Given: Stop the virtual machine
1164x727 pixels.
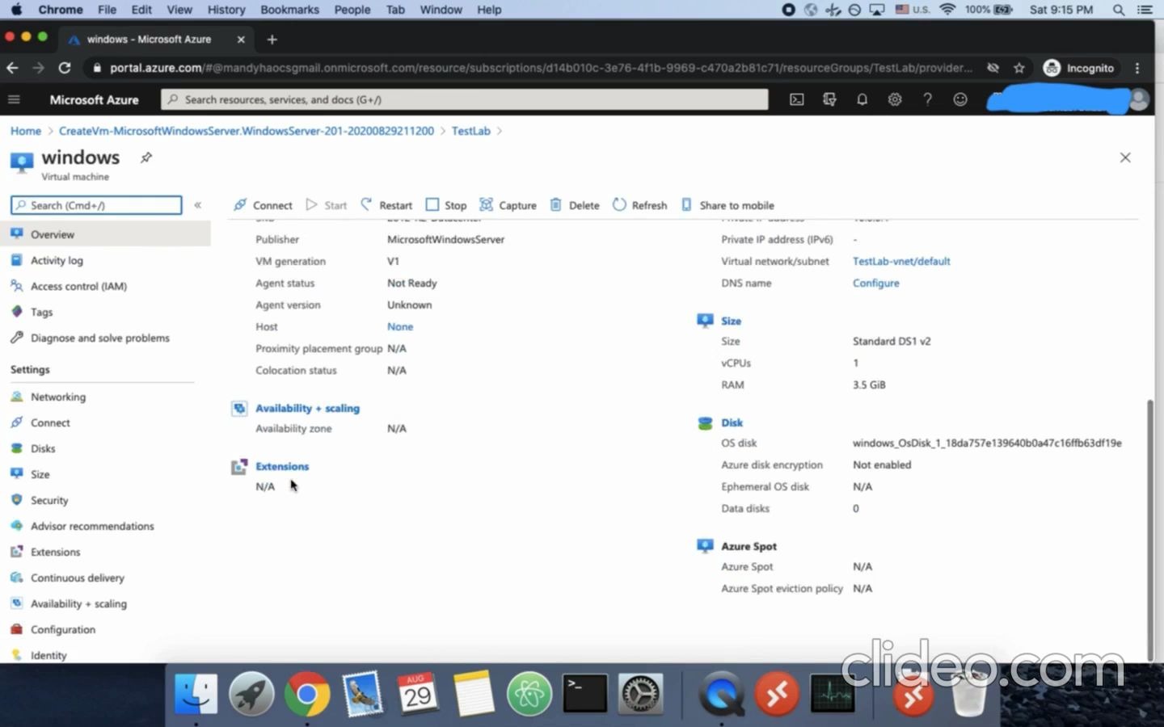Looking at the screenshot, I should click(446, 205).
